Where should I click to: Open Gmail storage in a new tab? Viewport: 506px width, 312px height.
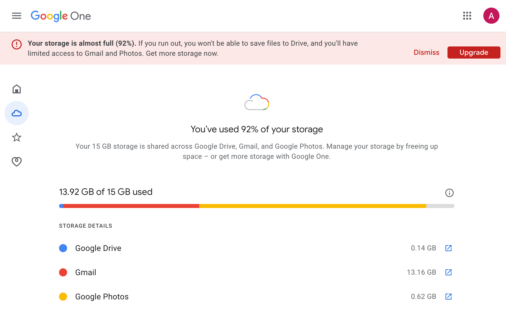448,272
